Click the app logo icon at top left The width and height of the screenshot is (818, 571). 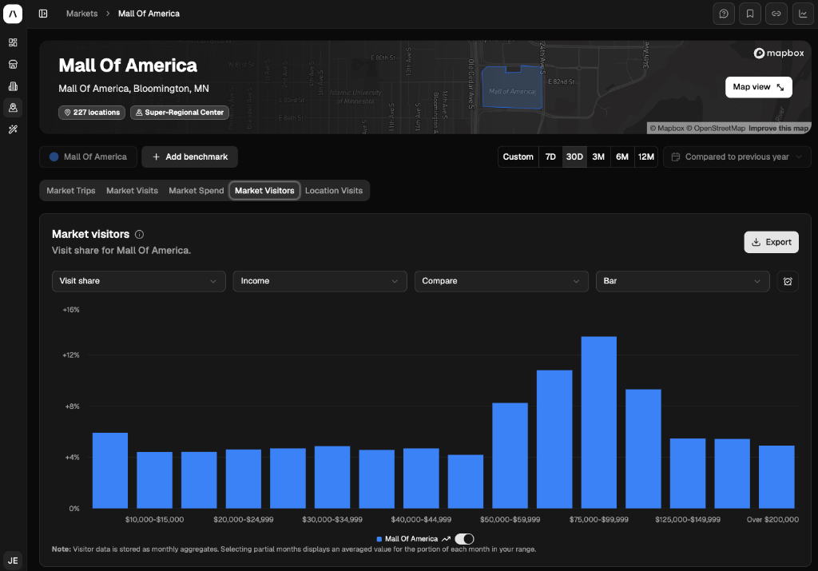13,14
